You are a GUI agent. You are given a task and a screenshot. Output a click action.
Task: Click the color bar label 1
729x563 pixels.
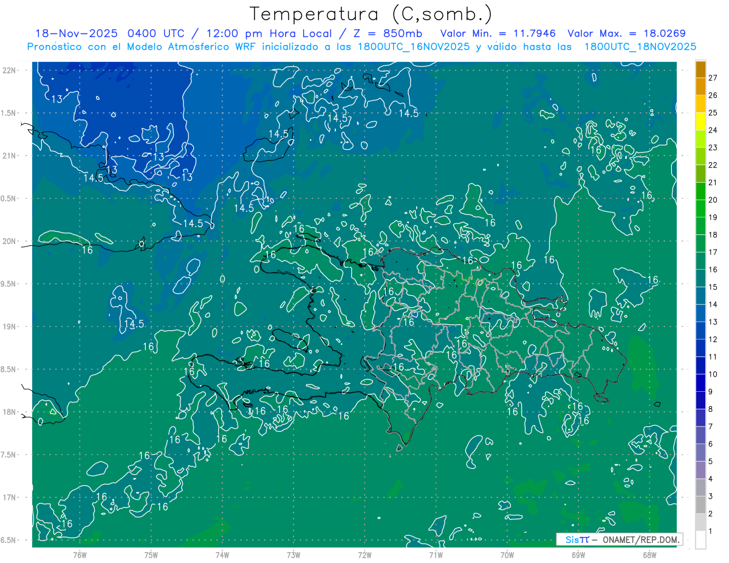pyautogui.click(x=711, y=531)
